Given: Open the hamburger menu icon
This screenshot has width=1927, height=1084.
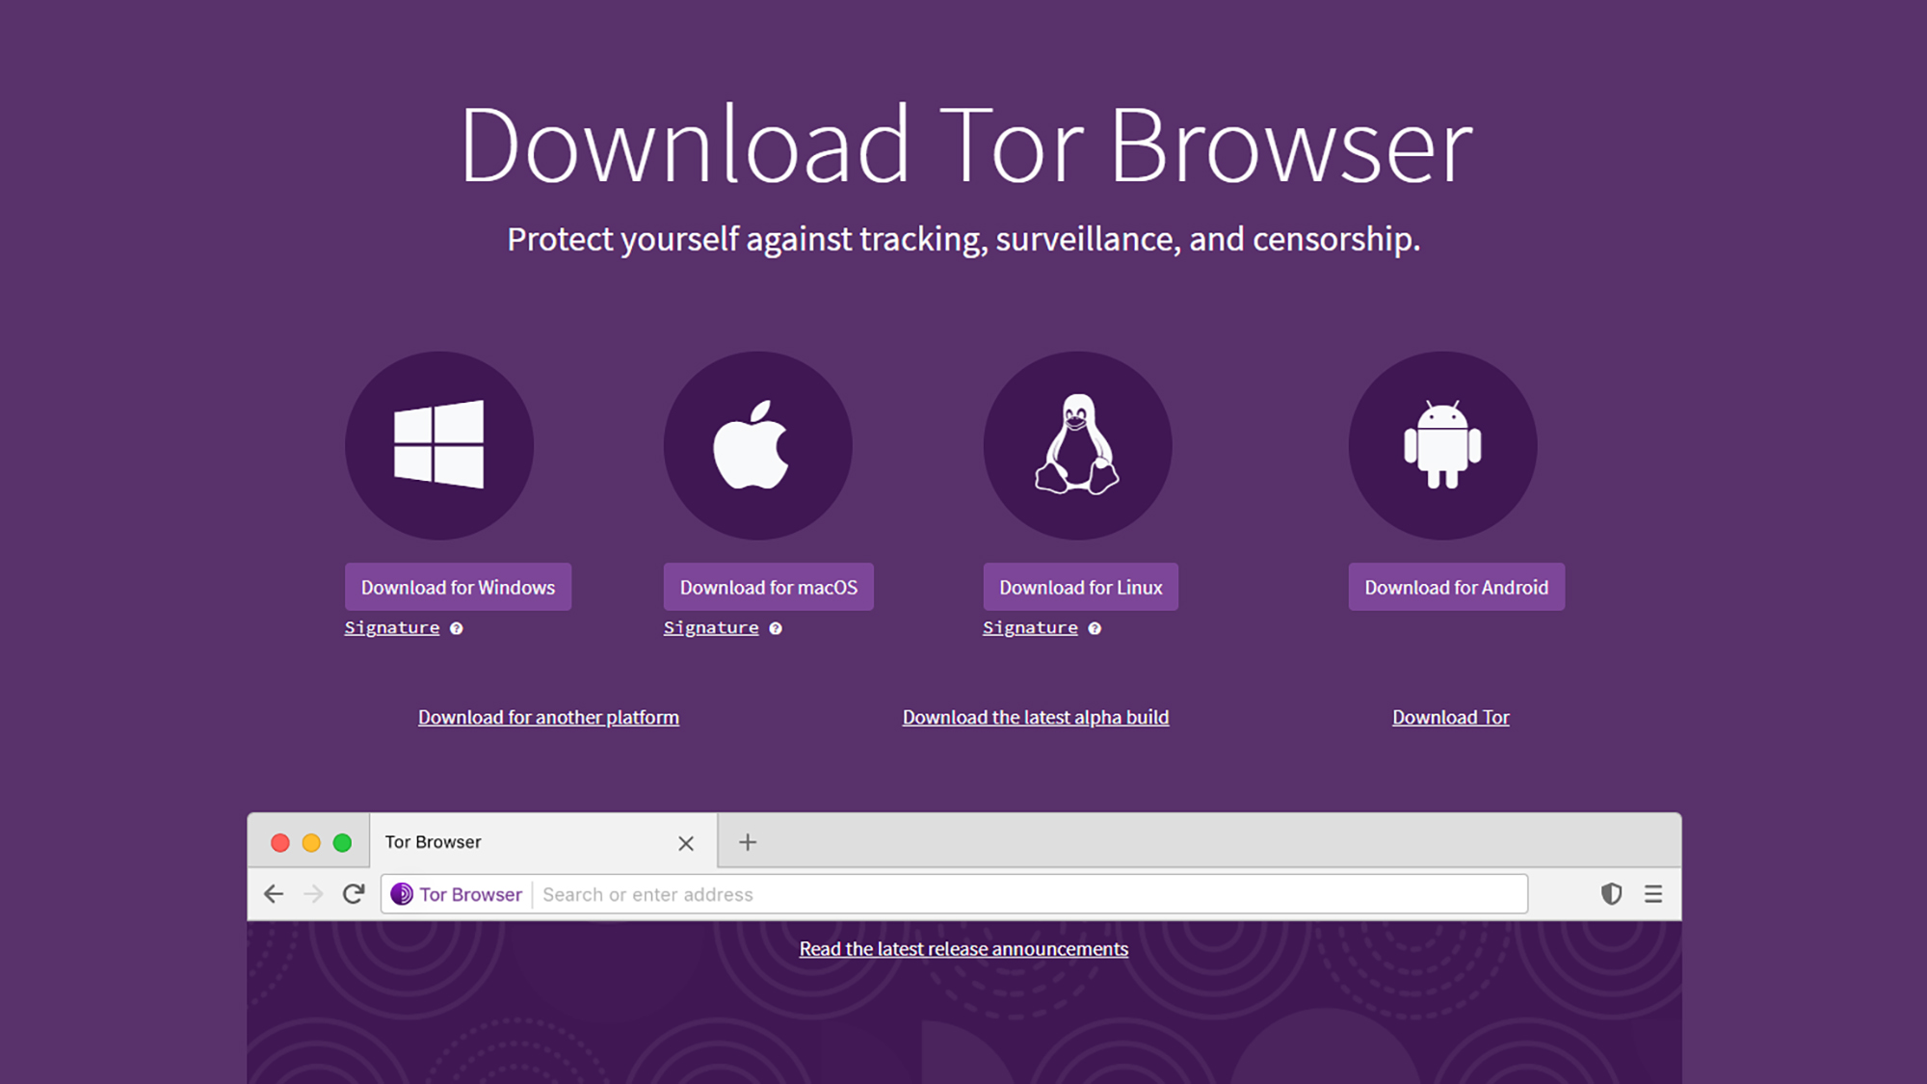Looking at the screenshot, I should (1653, 894).
